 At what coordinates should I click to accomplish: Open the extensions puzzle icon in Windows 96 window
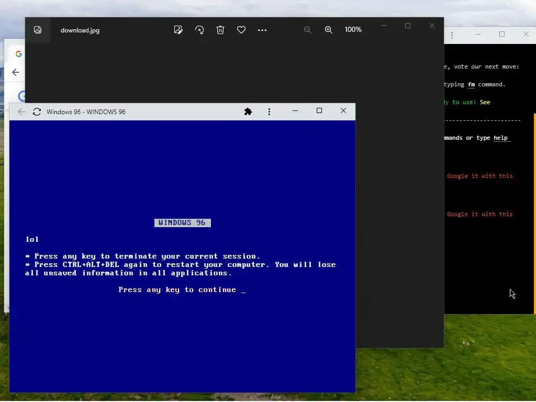point(248,111)
